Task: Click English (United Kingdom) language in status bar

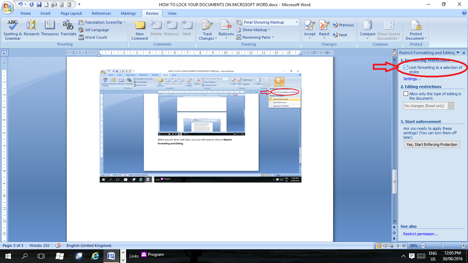Action: tap(89, 246)
